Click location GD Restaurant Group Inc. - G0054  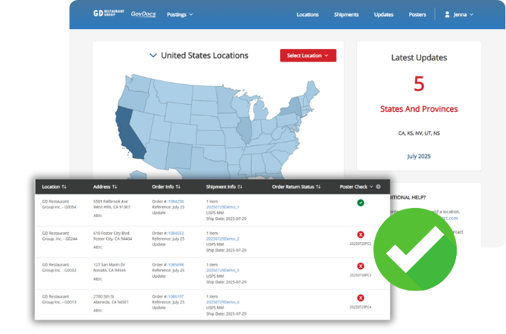coord(59,204)
